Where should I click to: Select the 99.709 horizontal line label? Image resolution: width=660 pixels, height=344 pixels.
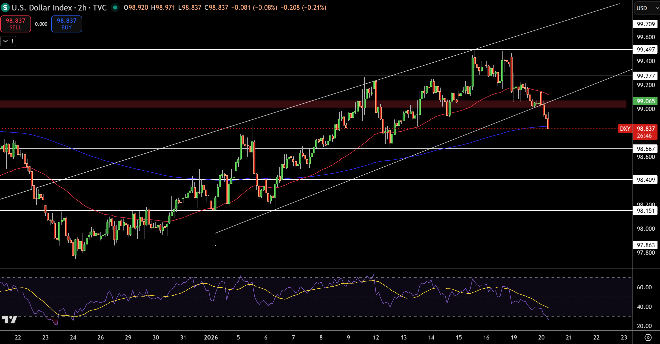(646, 24)
